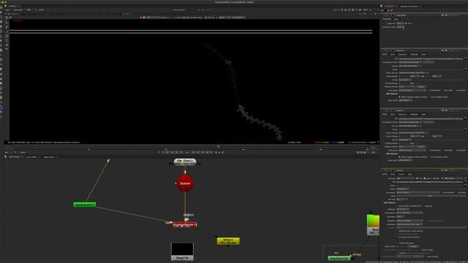Toggle create directories checkbox
This screenshot has width=468, height=263.
point(398,243)
